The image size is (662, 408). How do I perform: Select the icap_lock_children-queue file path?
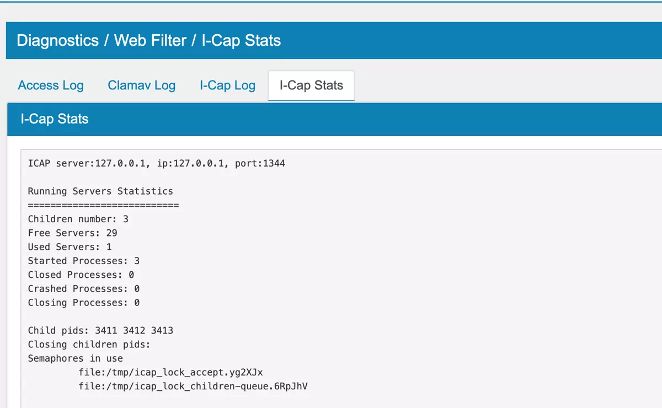pos(194,386)
